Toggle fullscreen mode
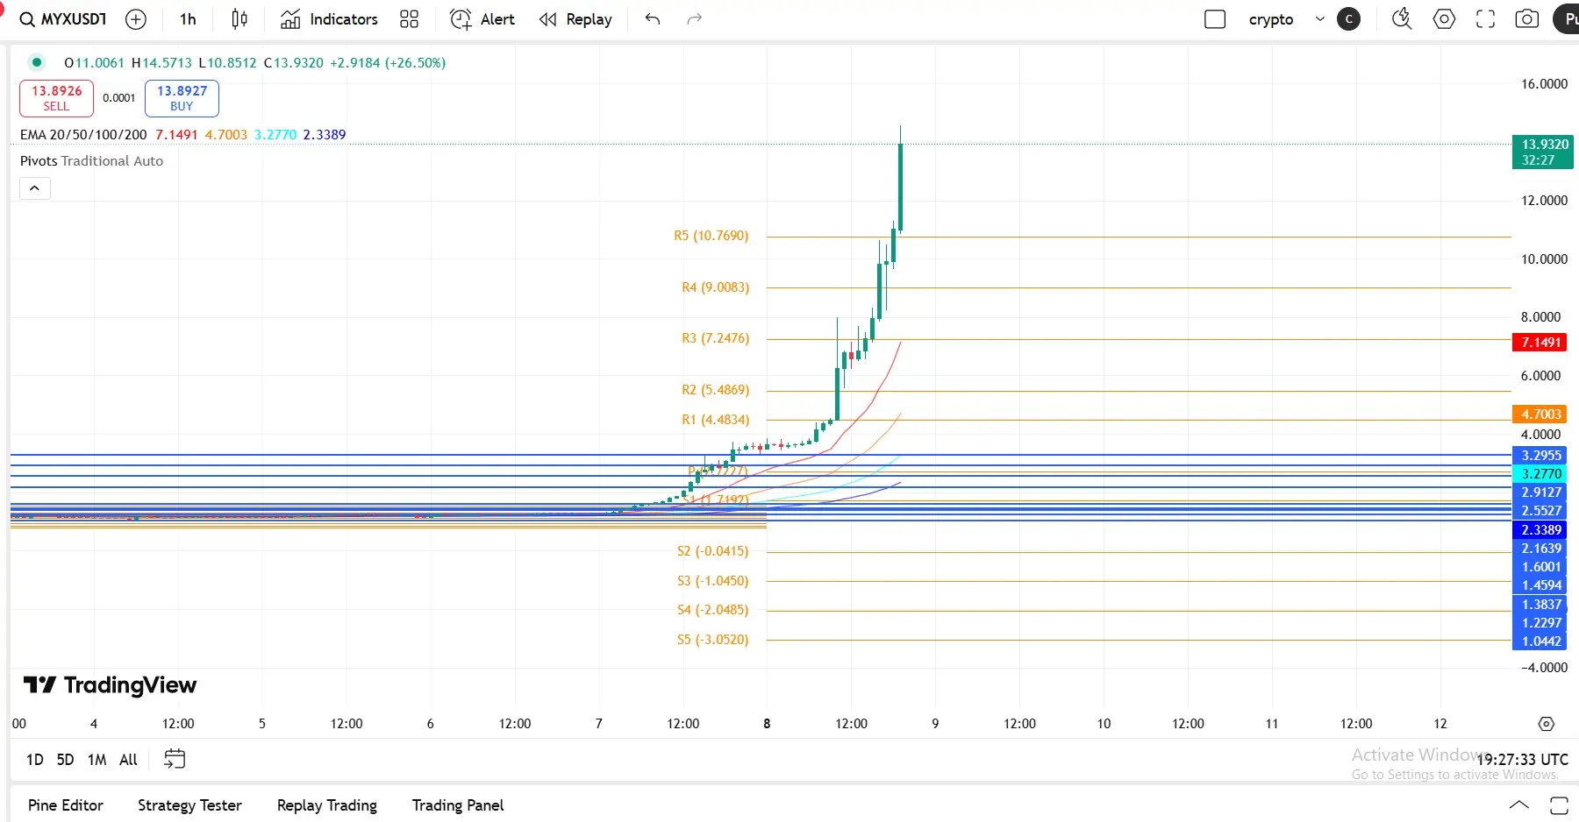1579x822 pixels. point(1486,19)
